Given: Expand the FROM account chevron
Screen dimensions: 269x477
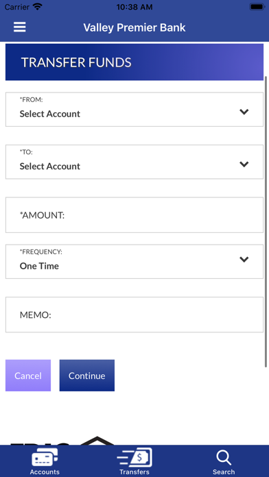Looking at the screenshot, I should pyautogui.click(x=244, y=112).
